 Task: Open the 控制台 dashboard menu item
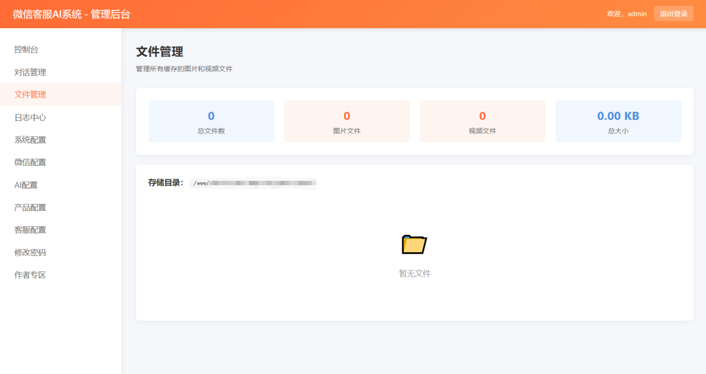click(x=26, y=50)
